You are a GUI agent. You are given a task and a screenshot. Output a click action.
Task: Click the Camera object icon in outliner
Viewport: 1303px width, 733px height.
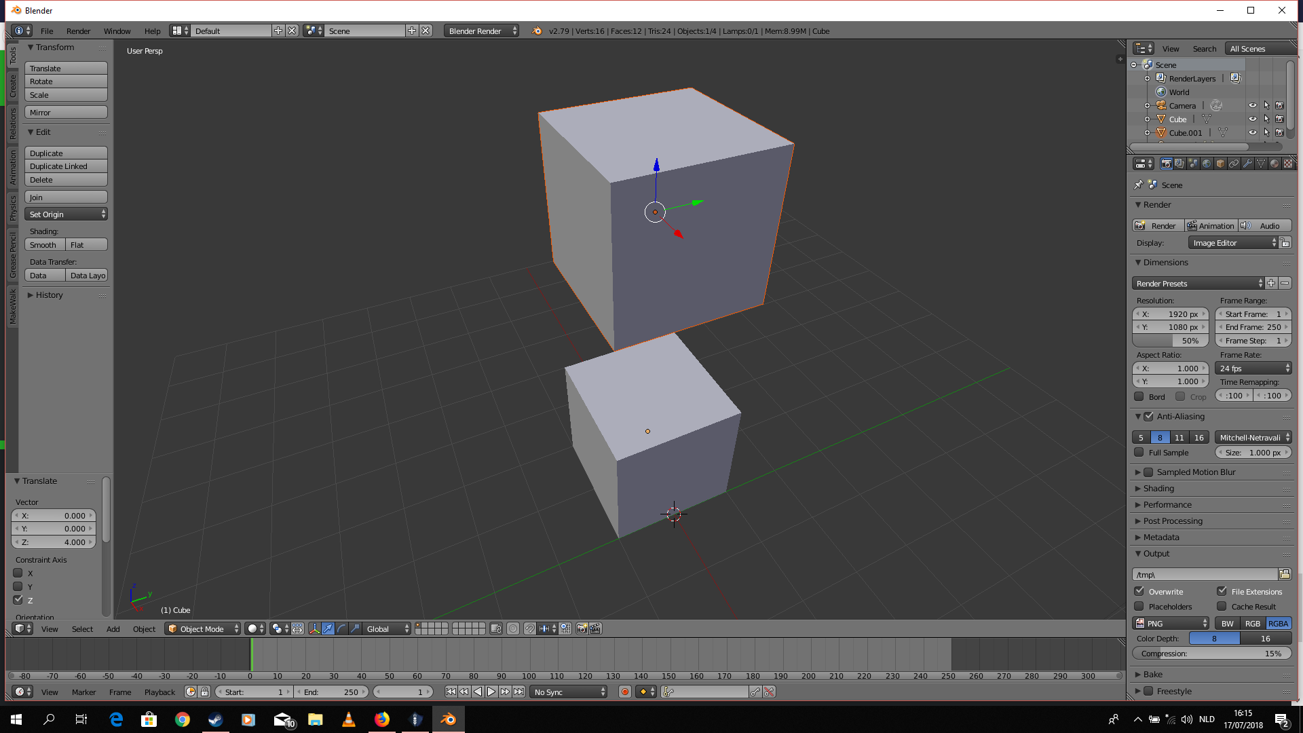click(1161, 105)
